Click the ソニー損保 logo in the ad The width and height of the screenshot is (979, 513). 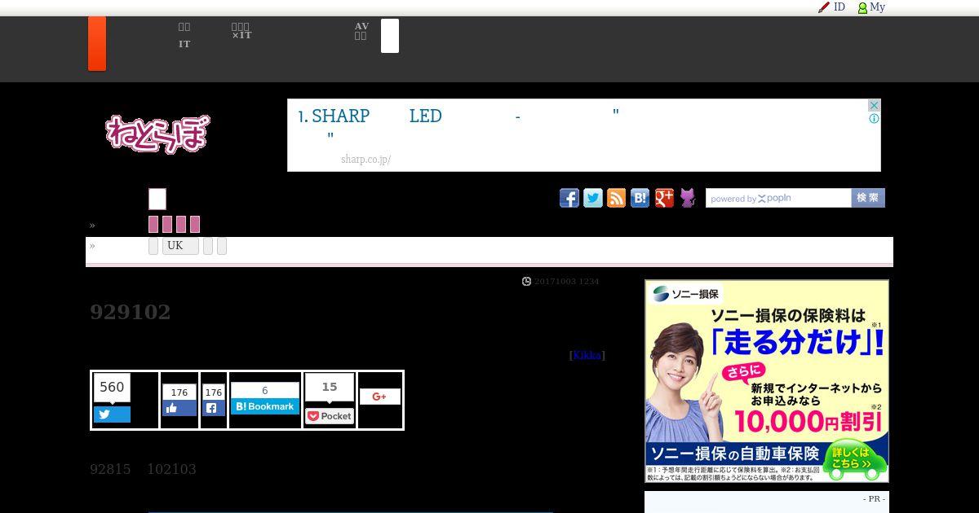coord(686,294)
